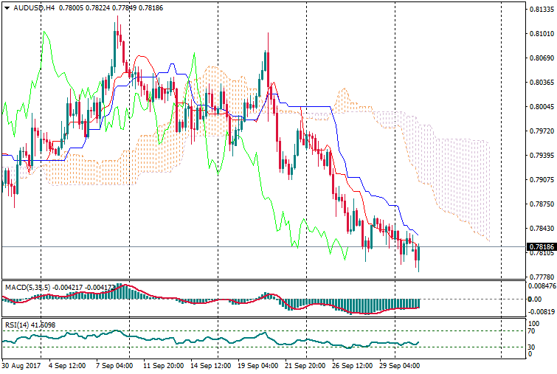Click the 0.79075 price axis label
This screenshot has height=374, width=557.
pyautogui.click(x=541, y=179)
